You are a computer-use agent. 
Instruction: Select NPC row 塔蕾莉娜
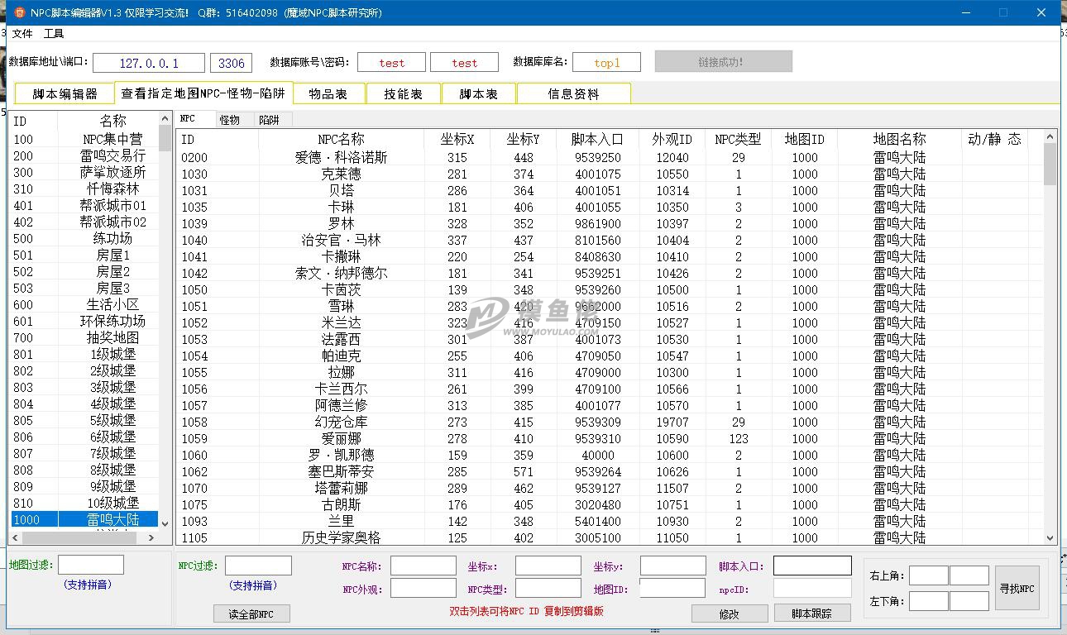610,488
